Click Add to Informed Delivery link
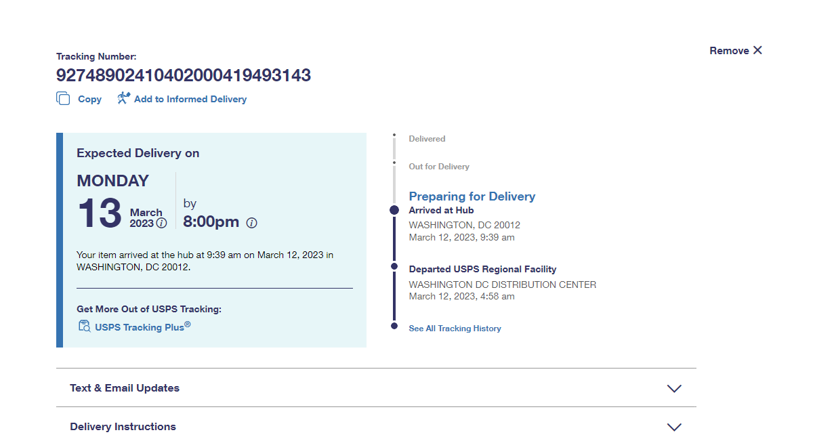The width and height of the screenshot is (836, 441). point(190,99)
